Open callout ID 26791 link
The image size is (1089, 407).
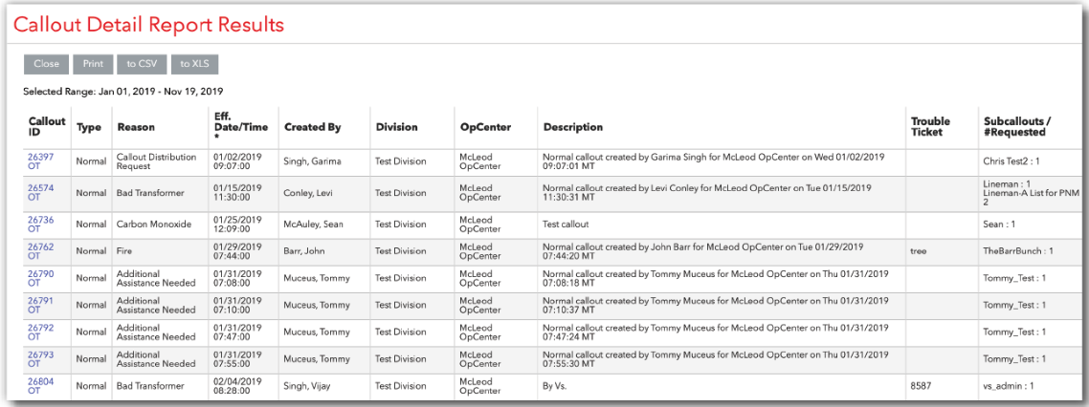click(39, 300)
